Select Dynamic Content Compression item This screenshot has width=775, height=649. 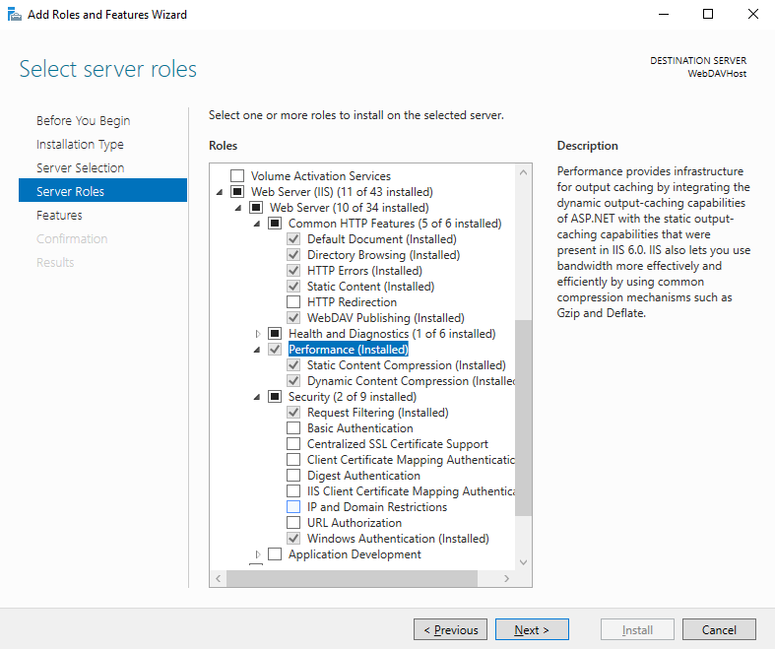411,381
